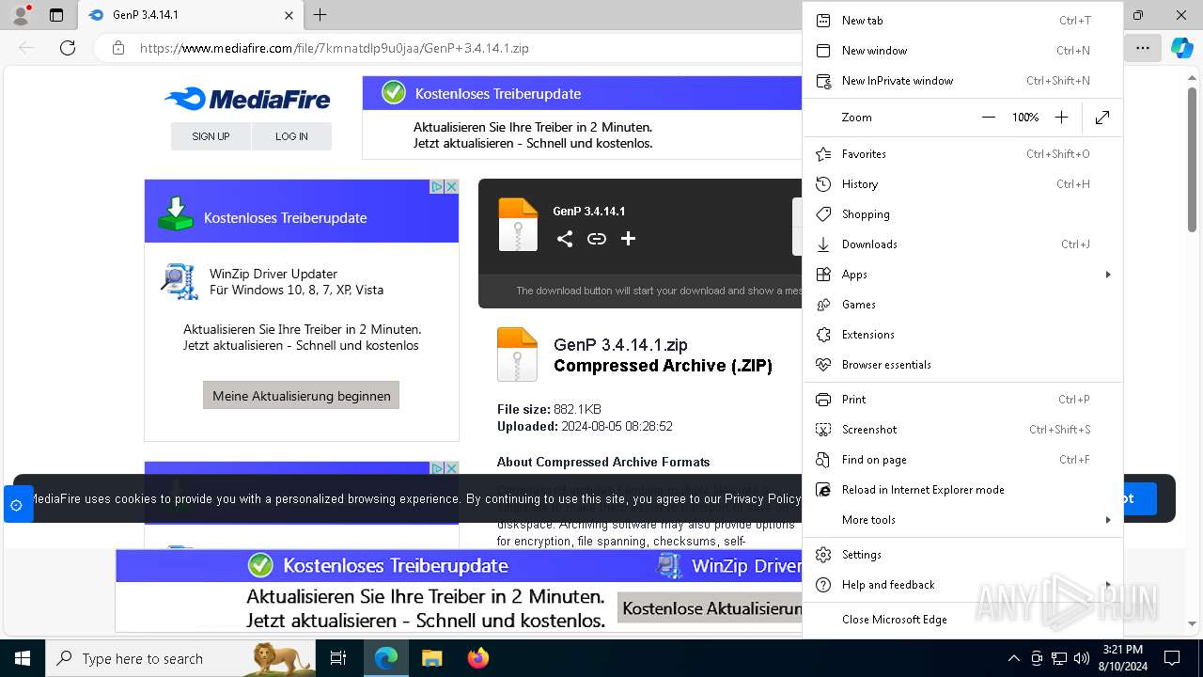
Task: Open the network icon in system tray
Action: pos(1059,658)
